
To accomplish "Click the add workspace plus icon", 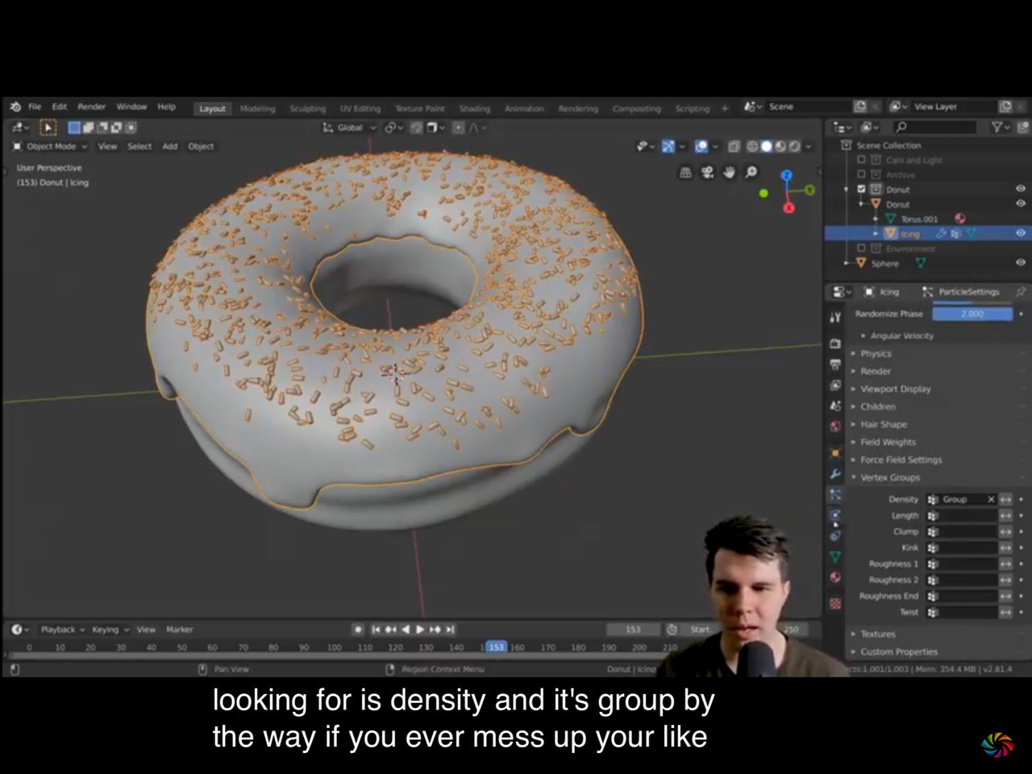I will tap(725, 108).
